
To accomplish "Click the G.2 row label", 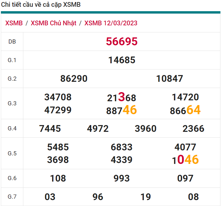I will (x=12, y=79).
